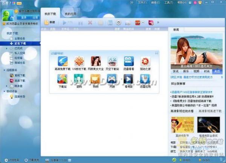
Task: Select the 视频 news category tab
Action: coord(196,71)
